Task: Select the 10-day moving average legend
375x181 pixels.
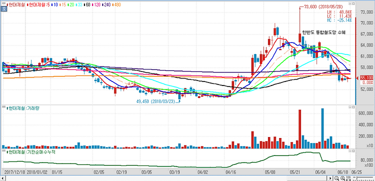Action: (55, 4)
